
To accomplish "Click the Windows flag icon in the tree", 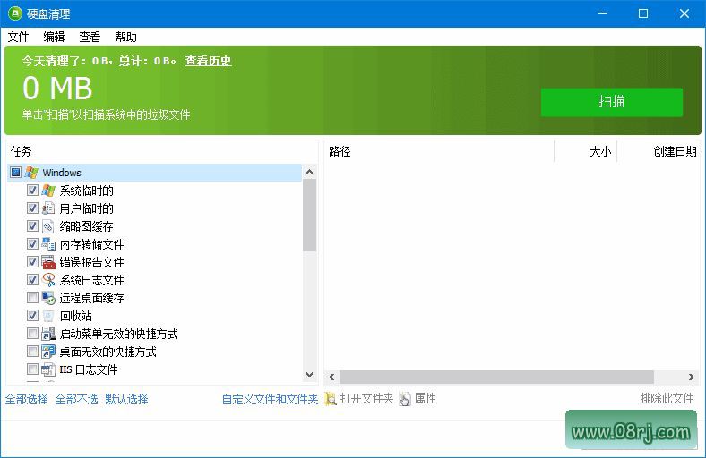I will (x=31, y=173).
